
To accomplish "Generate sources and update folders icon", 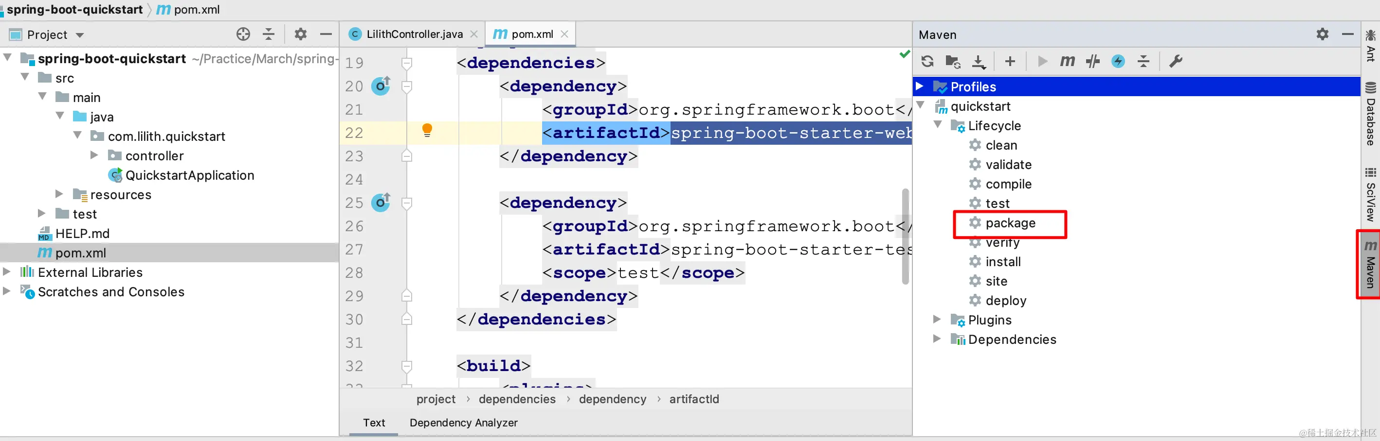I will [952, 62].
